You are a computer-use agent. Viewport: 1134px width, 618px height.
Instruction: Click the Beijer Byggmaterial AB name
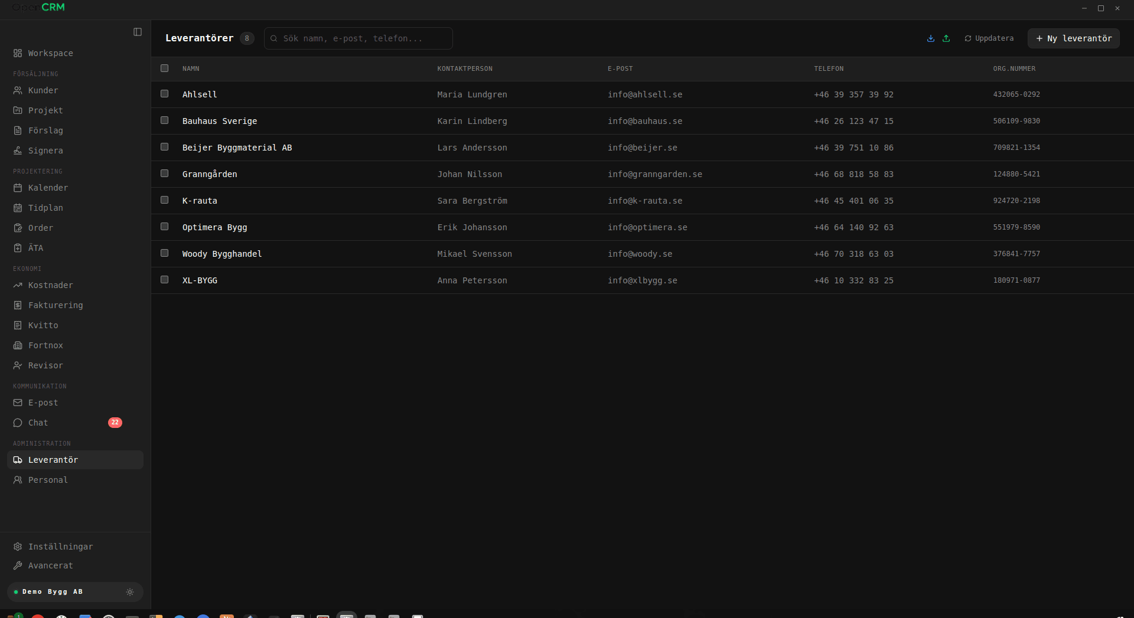click(x=237, y=148)
